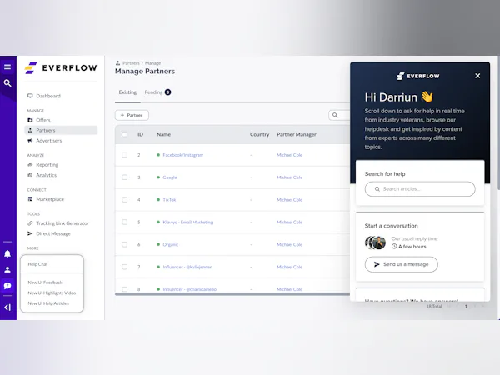This screenshot has width=500, height=375.
Task: Click page number 1 in pagination
Action: [x=466, y=306]
